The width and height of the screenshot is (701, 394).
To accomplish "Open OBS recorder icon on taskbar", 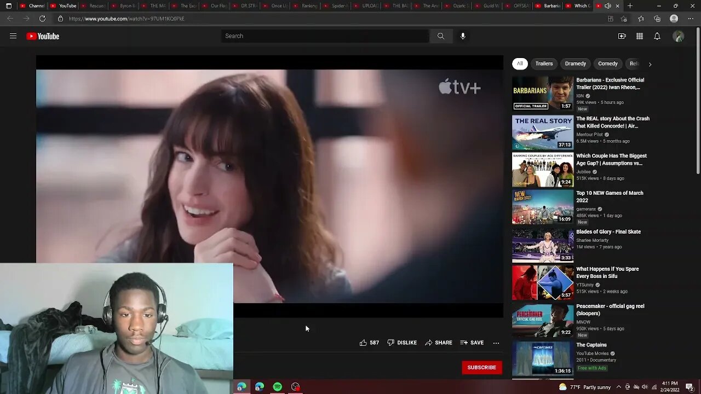I will pyautogui.click(x=296, y=387).
